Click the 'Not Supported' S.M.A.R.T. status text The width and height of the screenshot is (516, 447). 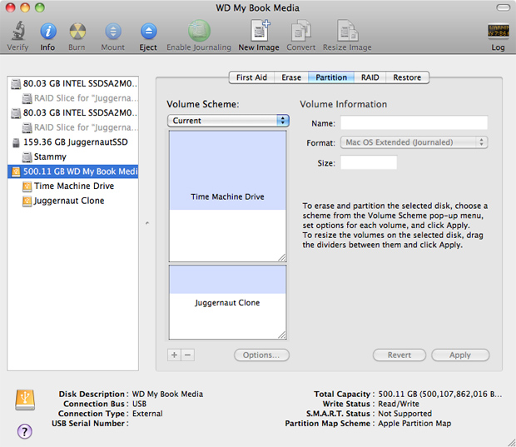pyautogui.click(x=404, y=414)
